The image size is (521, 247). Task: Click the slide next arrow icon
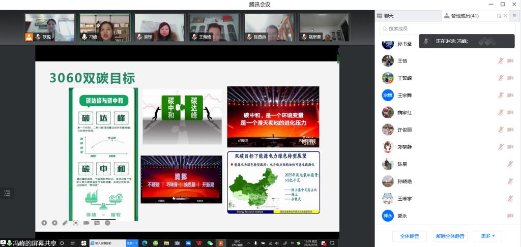pos(54,223)
